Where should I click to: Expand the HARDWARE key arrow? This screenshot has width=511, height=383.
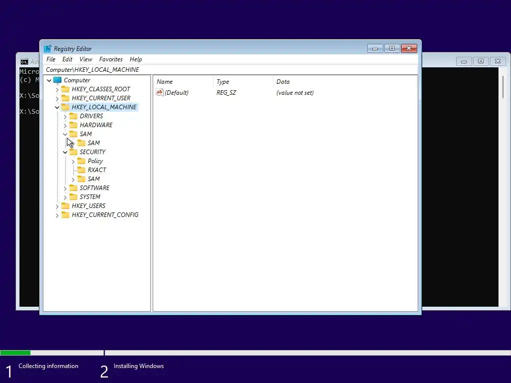[65, 125]
